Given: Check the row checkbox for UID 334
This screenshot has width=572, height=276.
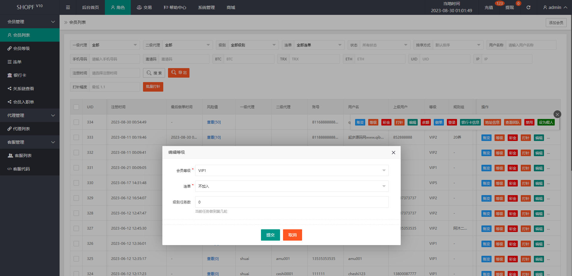Looking at the screenshot, I should 76,122.
